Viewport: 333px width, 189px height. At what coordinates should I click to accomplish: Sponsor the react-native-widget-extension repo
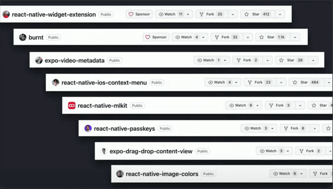[x=139, y=14]
